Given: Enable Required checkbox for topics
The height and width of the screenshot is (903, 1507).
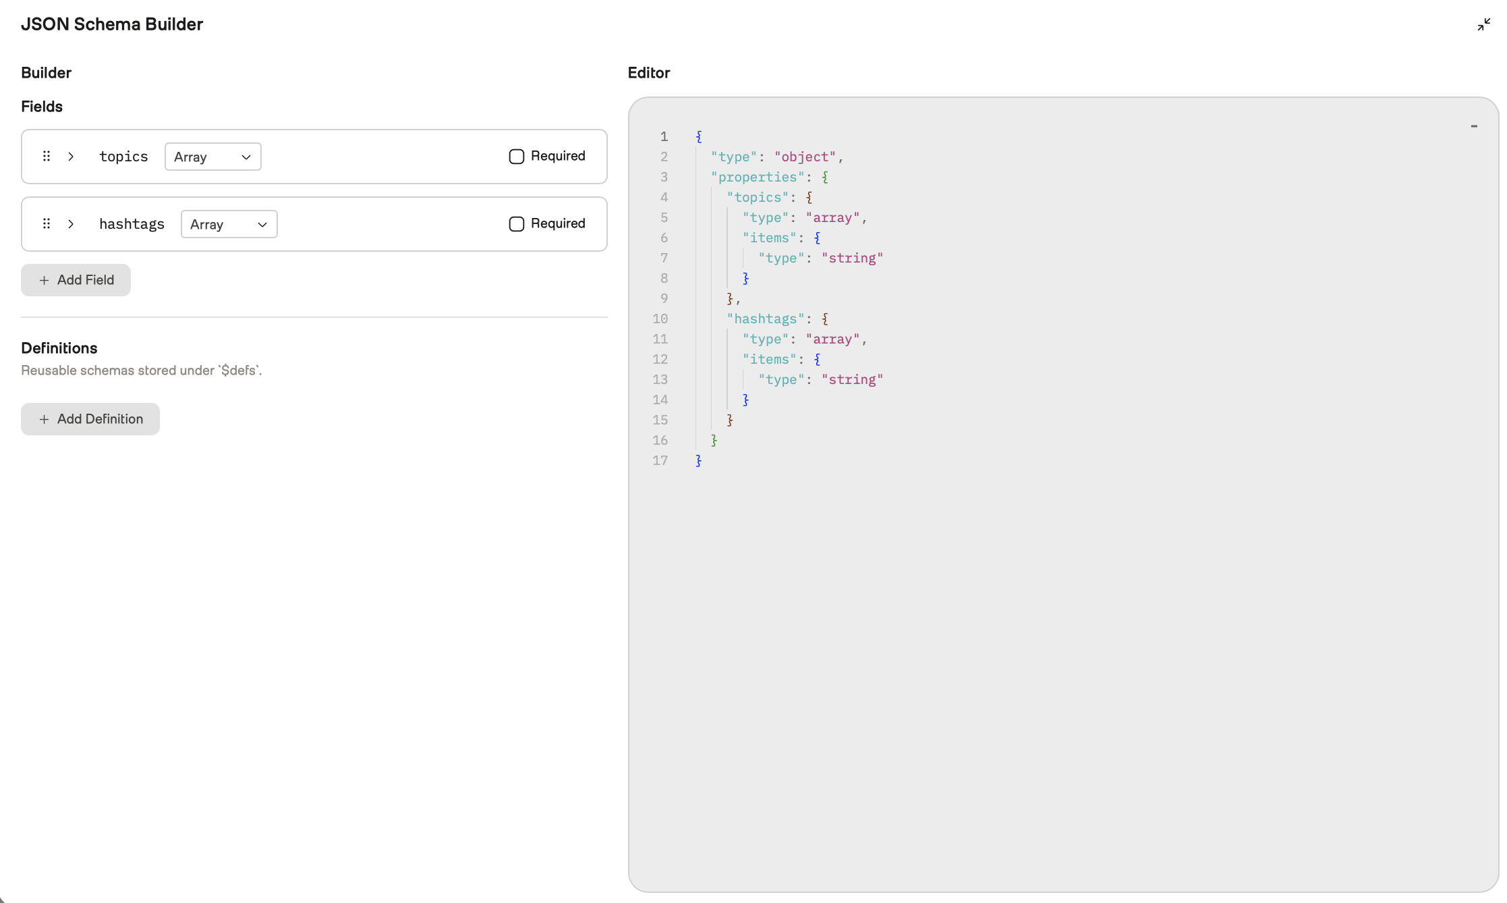Looking at the screenshot, I should click(x=516, y=157).
